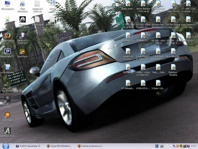Screen dimensions: 198x149
Task: Select the 50 cent outa control file
Action: click(158, 36)
